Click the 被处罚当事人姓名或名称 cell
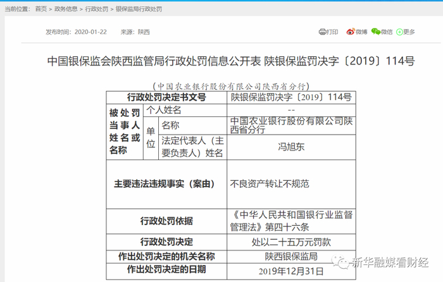This screenshot has width=443, height=282. click(125, 132)
